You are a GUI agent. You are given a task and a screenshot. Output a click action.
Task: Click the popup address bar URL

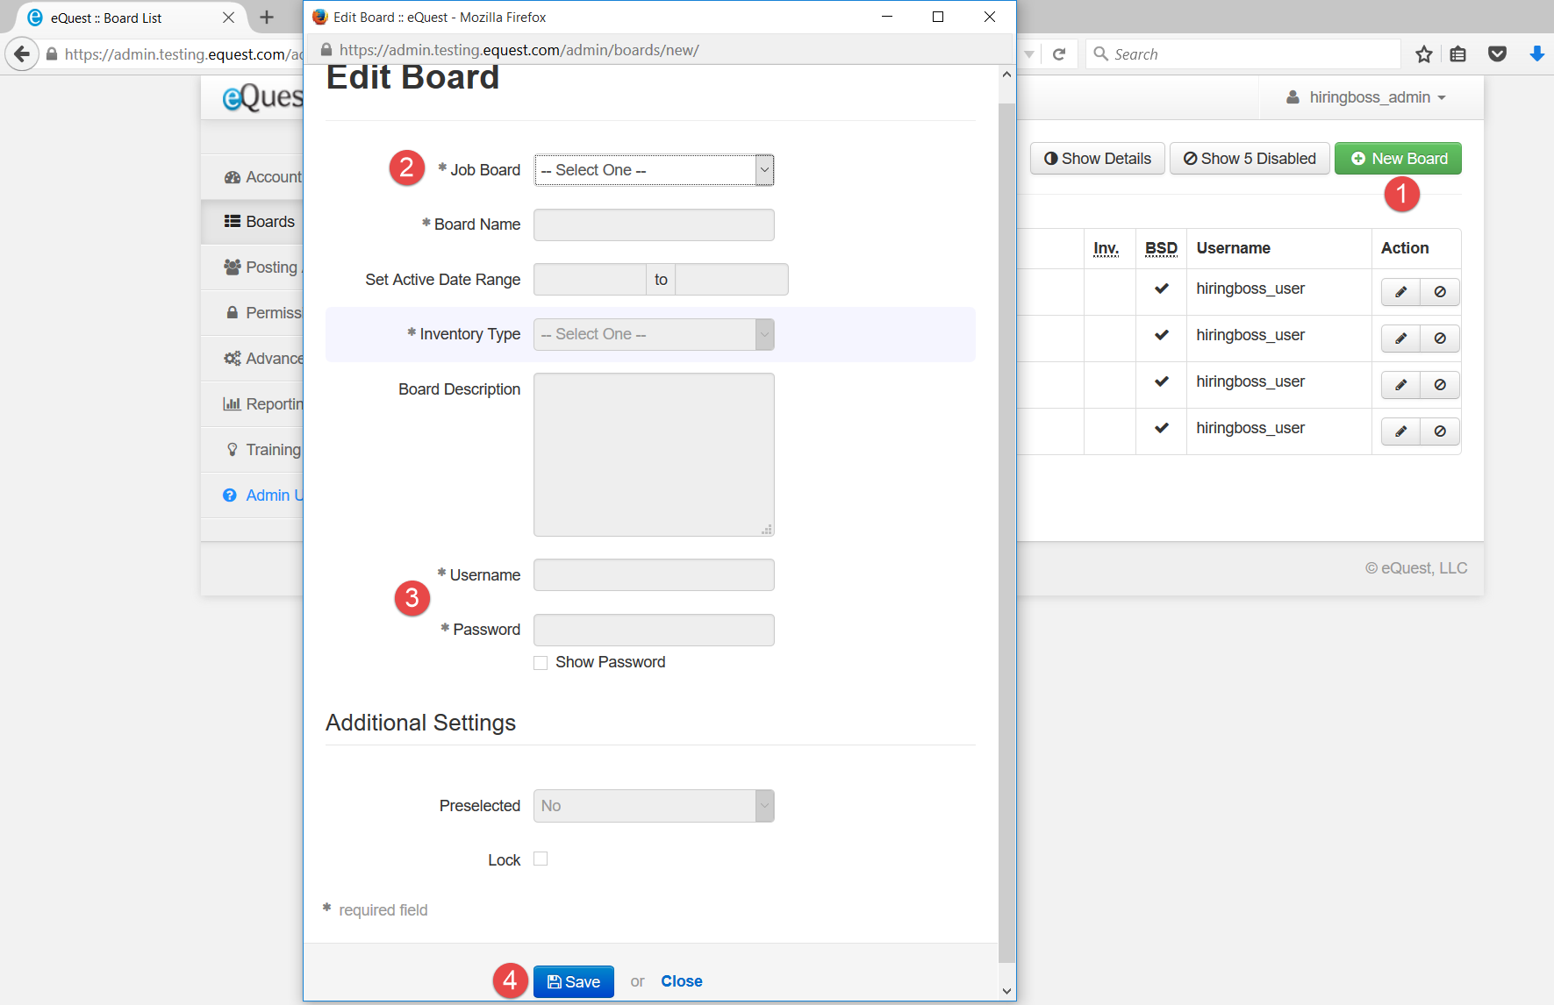click(519, 50)
